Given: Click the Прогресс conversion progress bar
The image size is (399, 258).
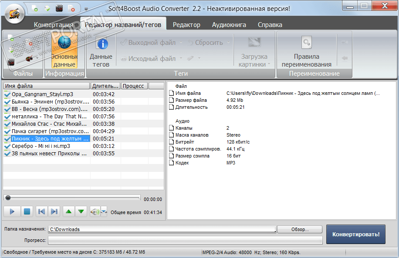Looking at the screenshot, I should [x=185, y=240].
